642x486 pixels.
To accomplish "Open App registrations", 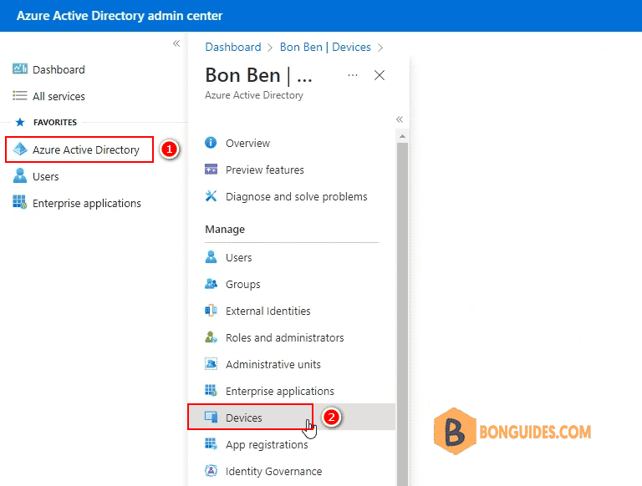I will (267, 445).
